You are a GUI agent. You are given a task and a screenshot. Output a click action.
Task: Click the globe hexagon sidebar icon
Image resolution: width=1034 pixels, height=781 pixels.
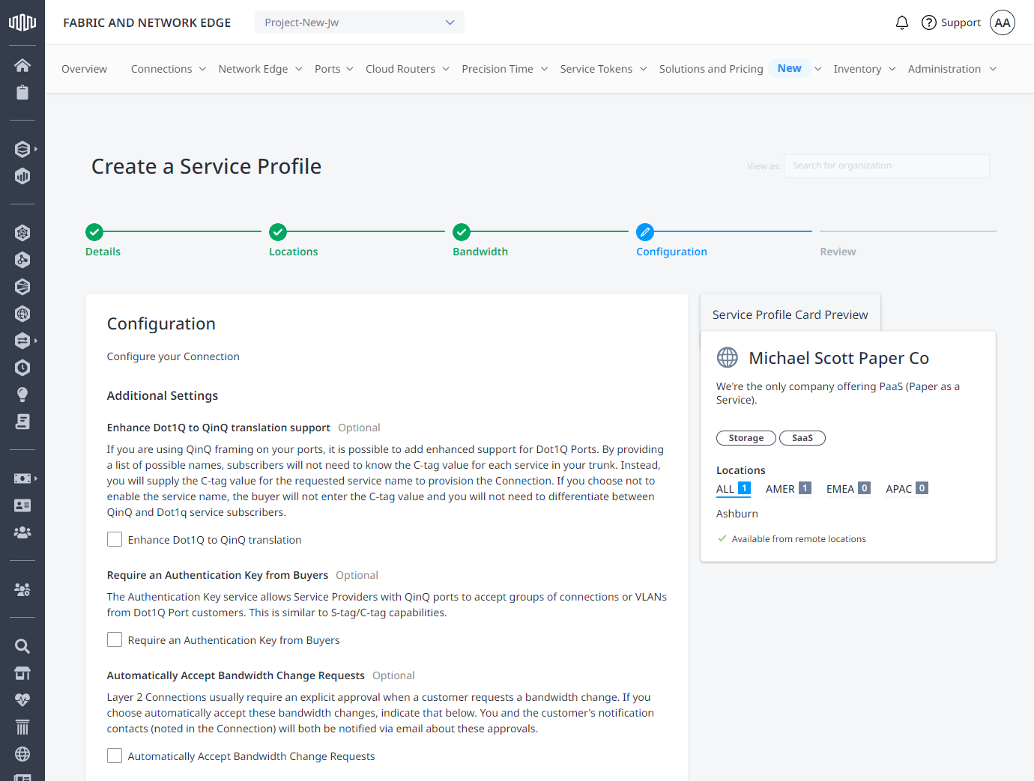tap(22, 314)
